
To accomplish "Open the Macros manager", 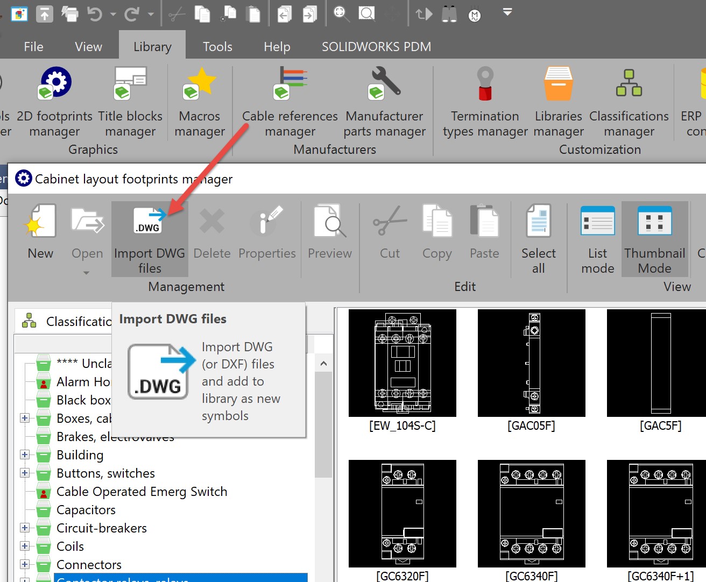I will click(x=199, y=102).
